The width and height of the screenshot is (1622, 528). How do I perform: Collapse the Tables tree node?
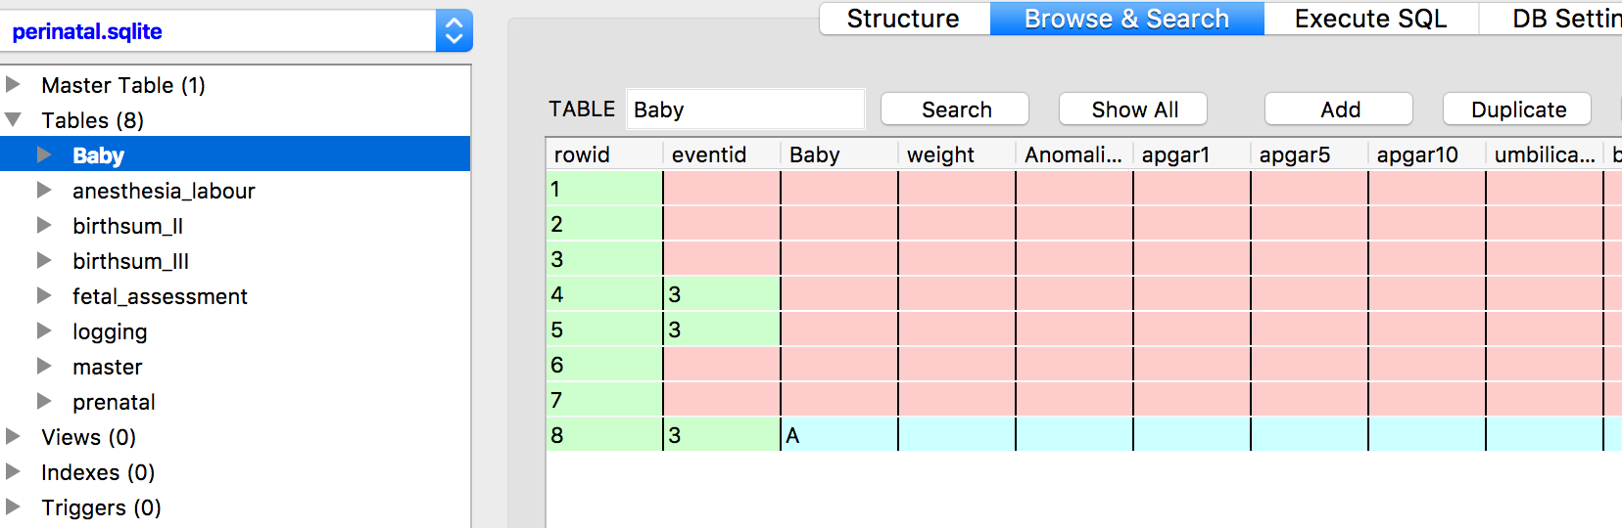[x=14, y=120]
